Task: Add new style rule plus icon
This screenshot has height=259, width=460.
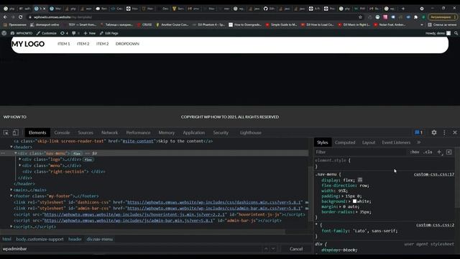Action: click(x=439, y=152)
